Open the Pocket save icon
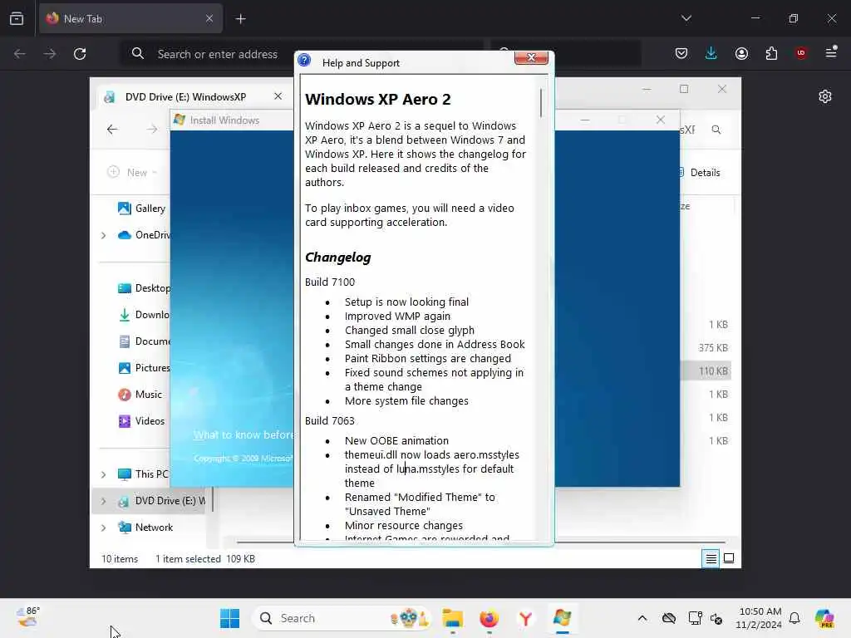851x638 pixels. (681, 53)
